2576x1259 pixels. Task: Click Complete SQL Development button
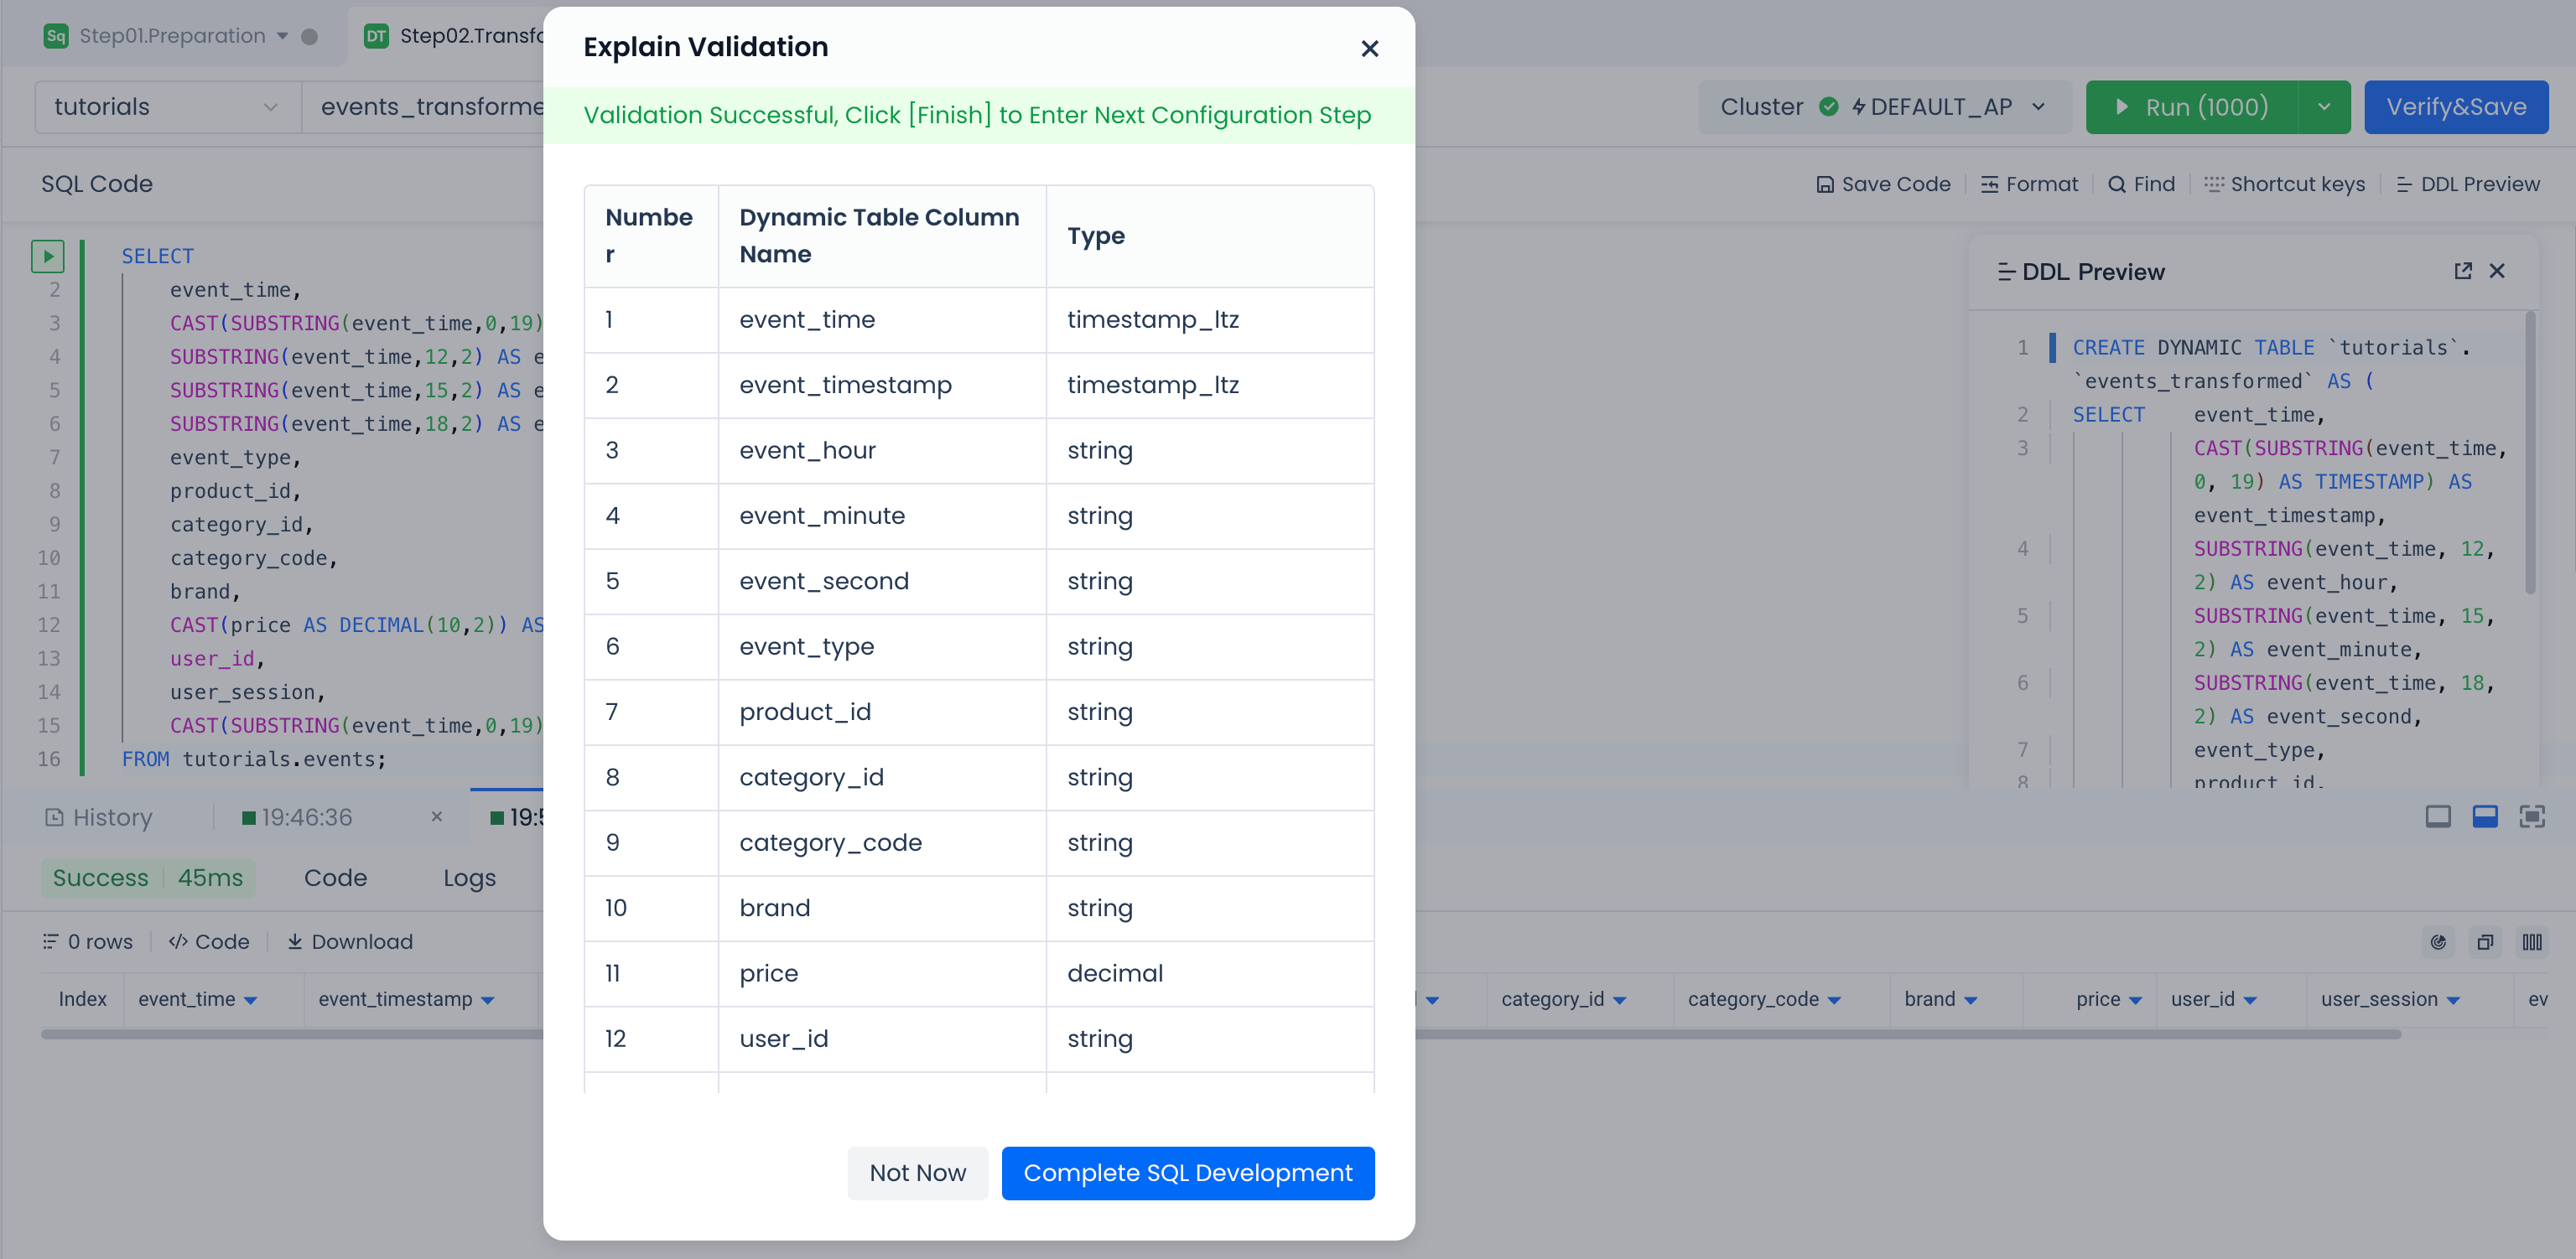coord(1187,1172)
